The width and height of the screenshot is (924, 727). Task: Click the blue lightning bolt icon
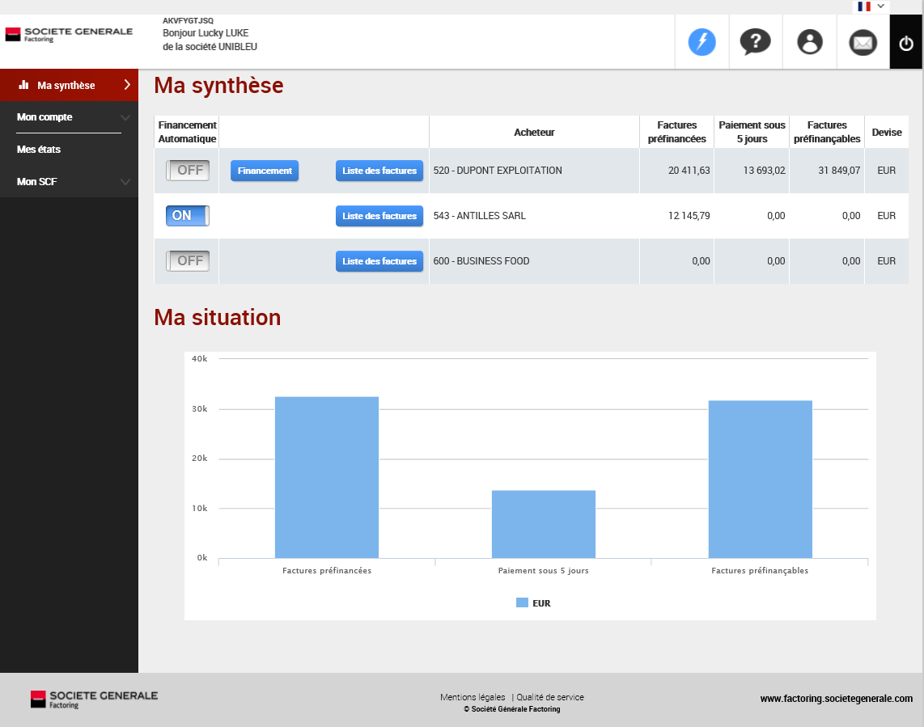click(701, 42)
